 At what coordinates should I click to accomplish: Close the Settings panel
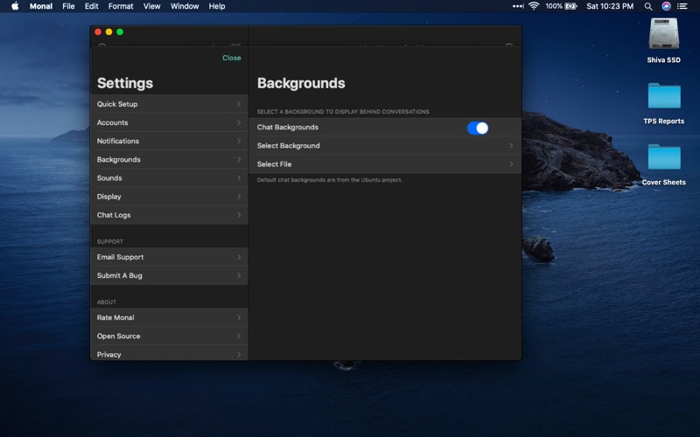[x=231, y=58]
